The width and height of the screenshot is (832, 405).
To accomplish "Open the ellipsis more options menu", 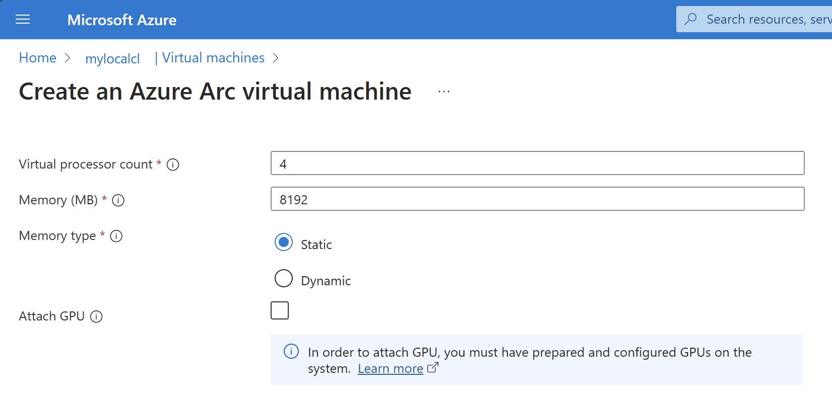I will [x=444, y=92].
